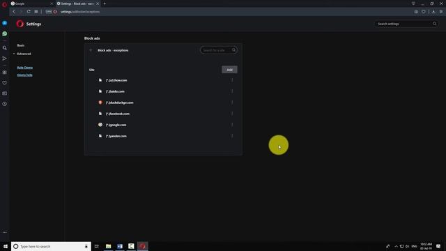446x251 pixels.
Task: Open File Explorer from the taskbar
Action: coord(109,246)
